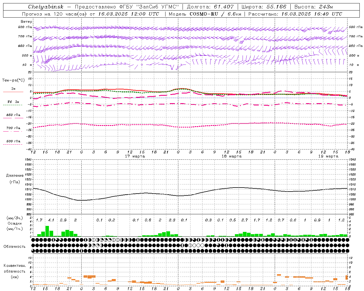364x291 pixels.
Task: Click the 'Долгота: 61.407' header field
Action: click(x=210, y=7)
